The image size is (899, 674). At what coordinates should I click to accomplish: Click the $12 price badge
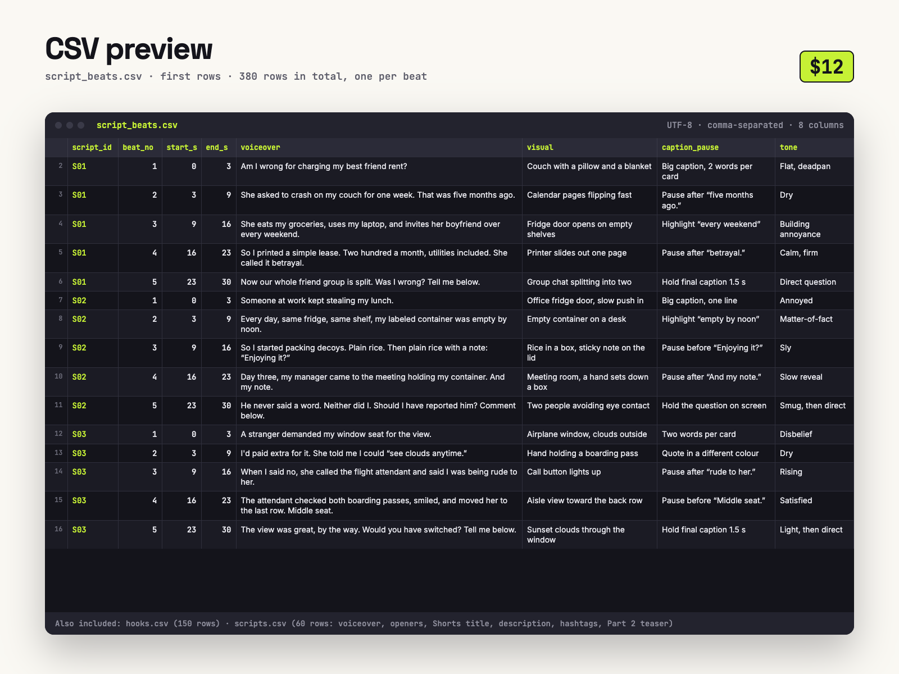pos(827,67)
